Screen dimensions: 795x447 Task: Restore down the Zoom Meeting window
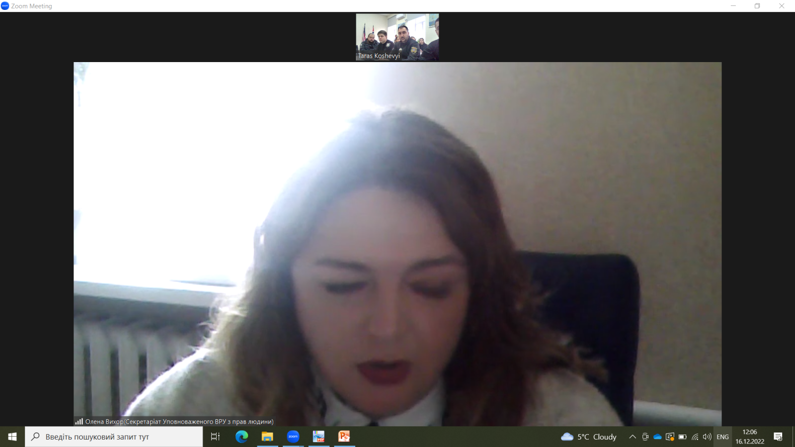(757, 6)
